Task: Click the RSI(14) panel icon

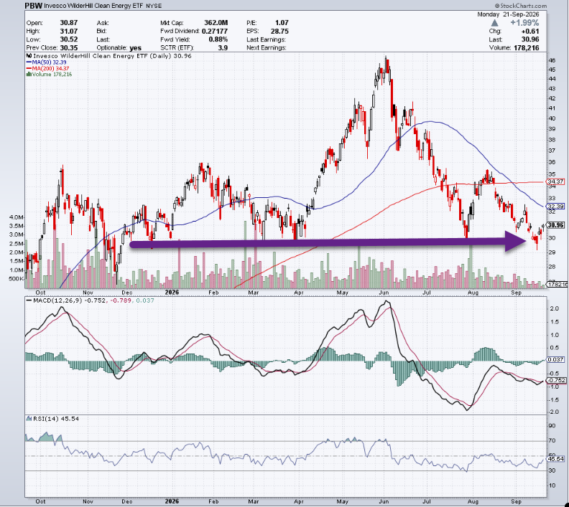Action: (x=29, y=418)
